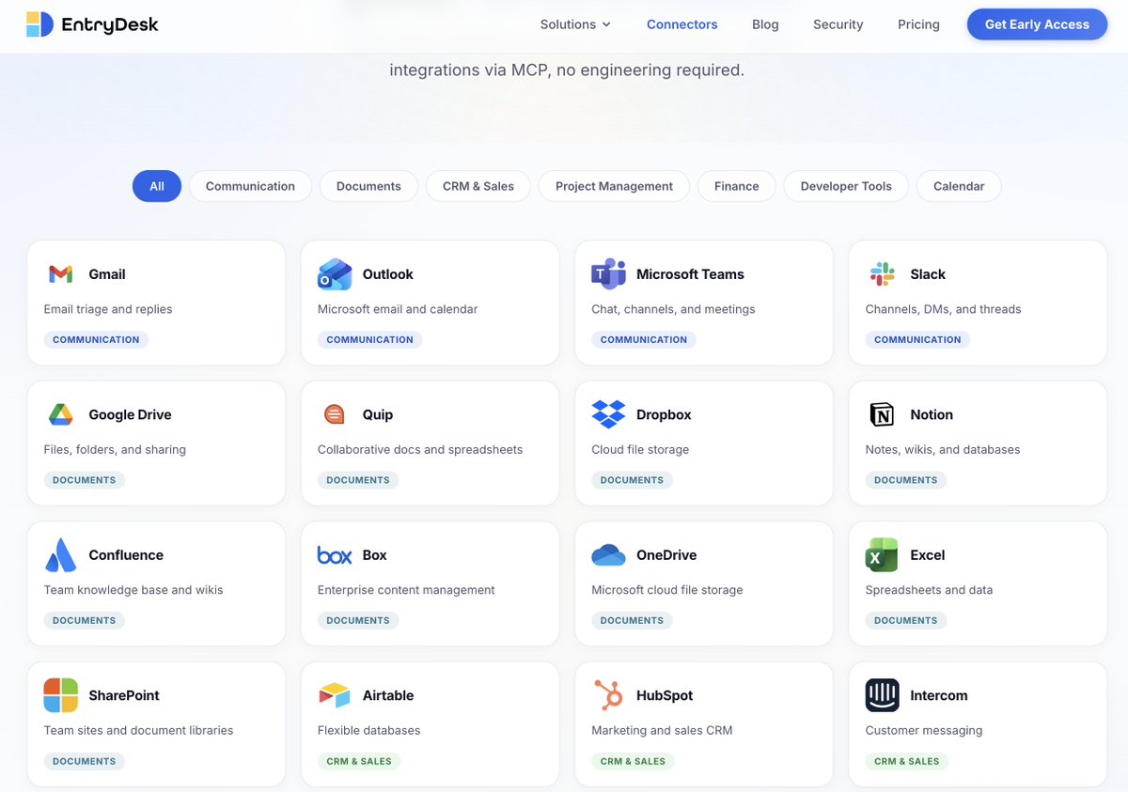The image size is (1128, 792).
Task: Click "Team sites and document libraries" text
Action: pyautogui.click(x=139, y=730)
